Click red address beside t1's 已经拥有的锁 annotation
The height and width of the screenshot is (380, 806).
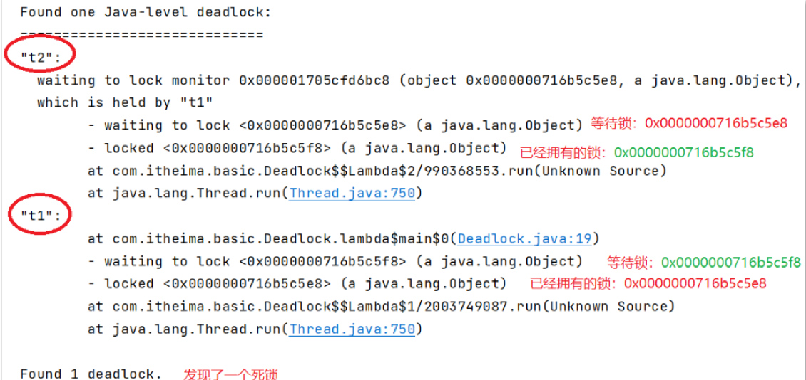(695, 283)
